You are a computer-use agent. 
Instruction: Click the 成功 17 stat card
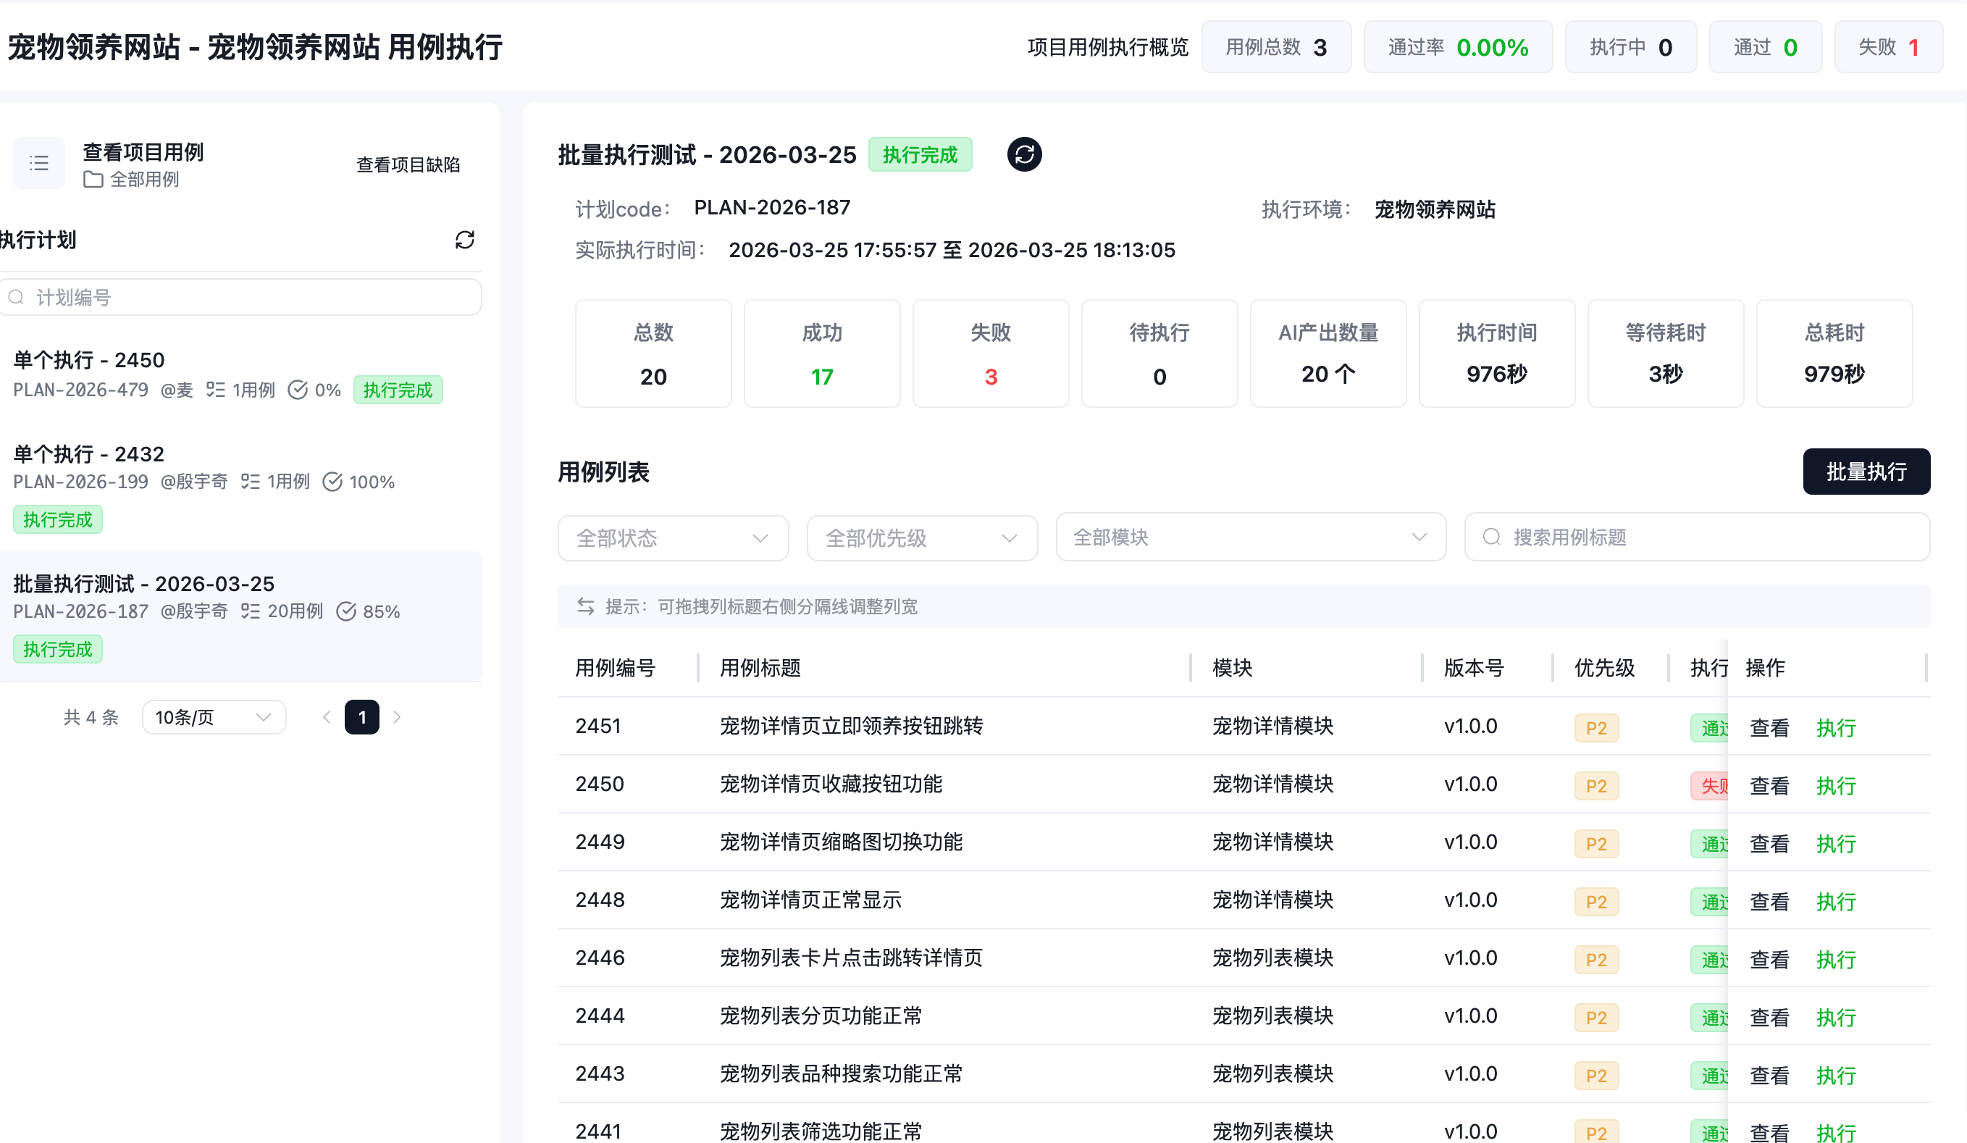822,353
